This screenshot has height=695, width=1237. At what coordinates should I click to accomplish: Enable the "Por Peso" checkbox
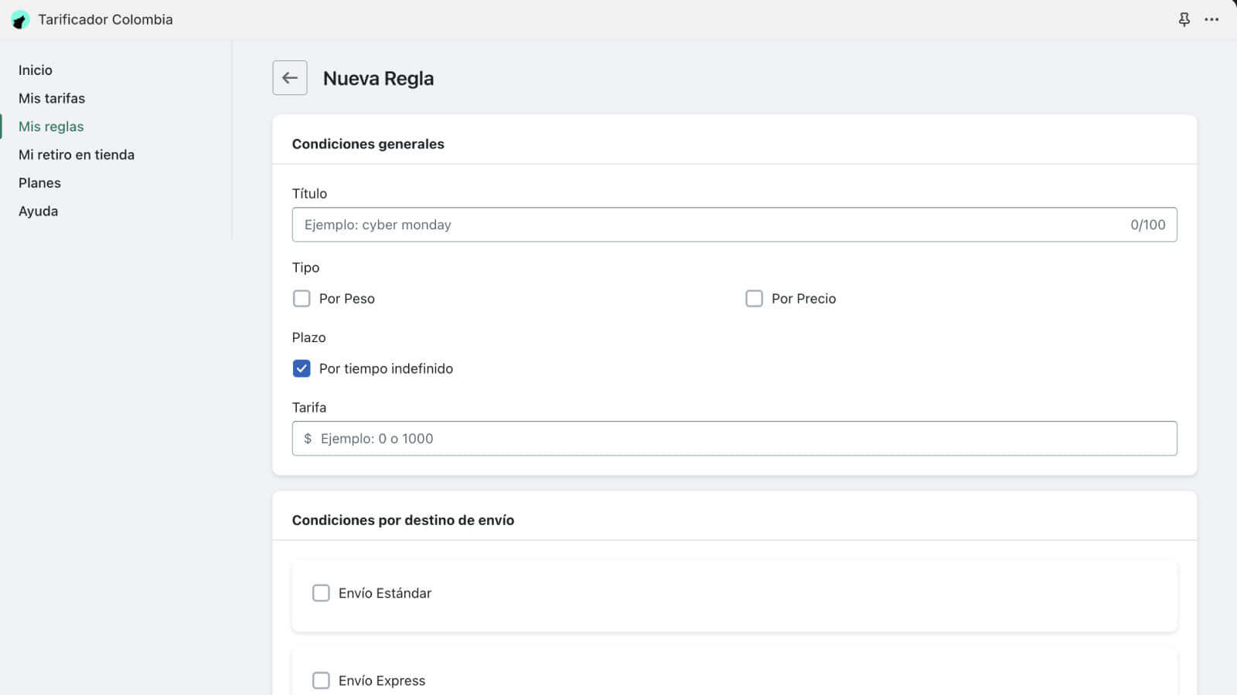[x=302, y=298]
